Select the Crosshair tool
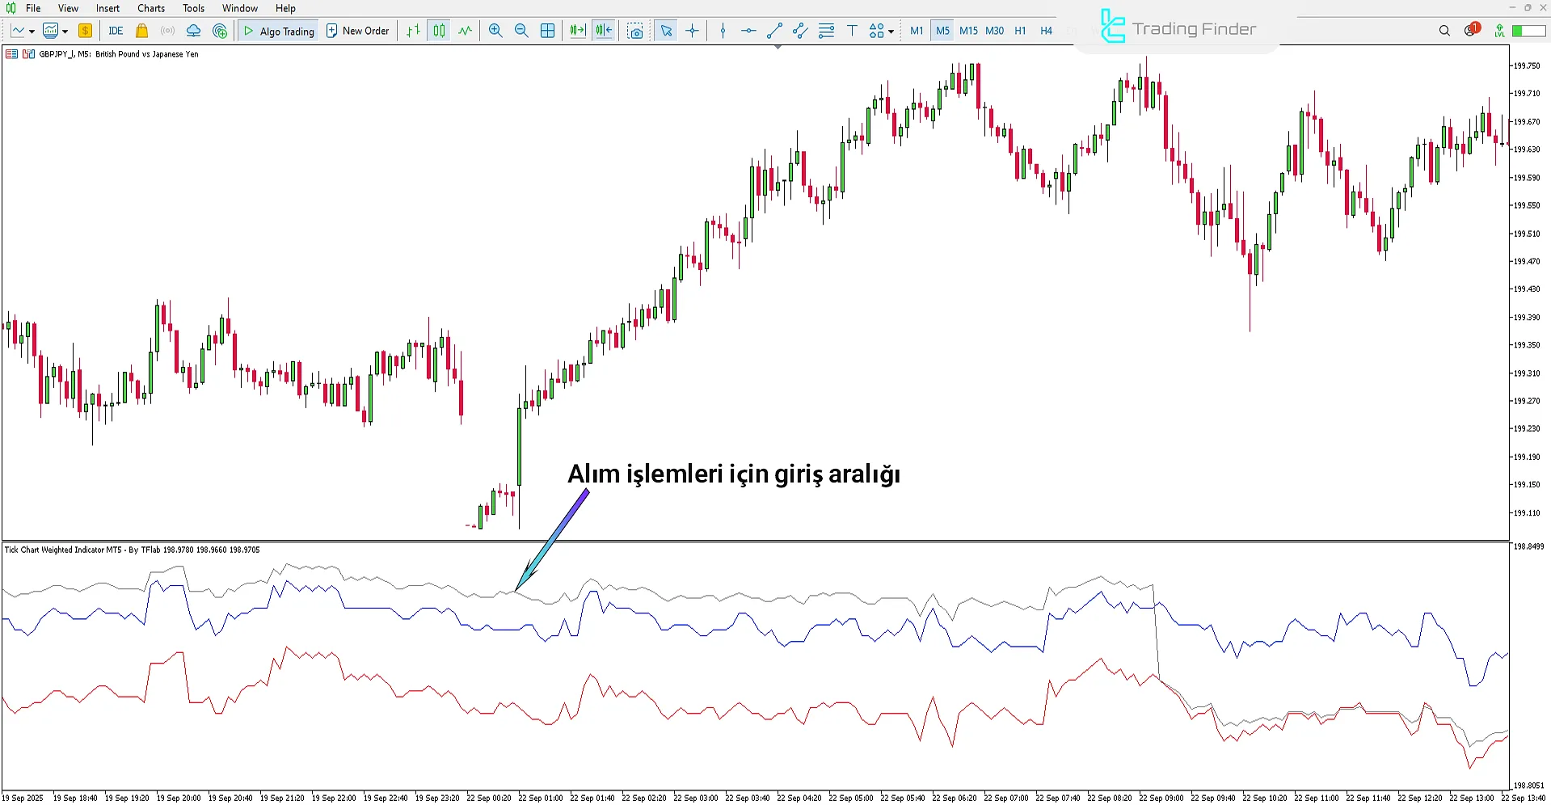Screen dimensions: 1551x805 point(692,31)
